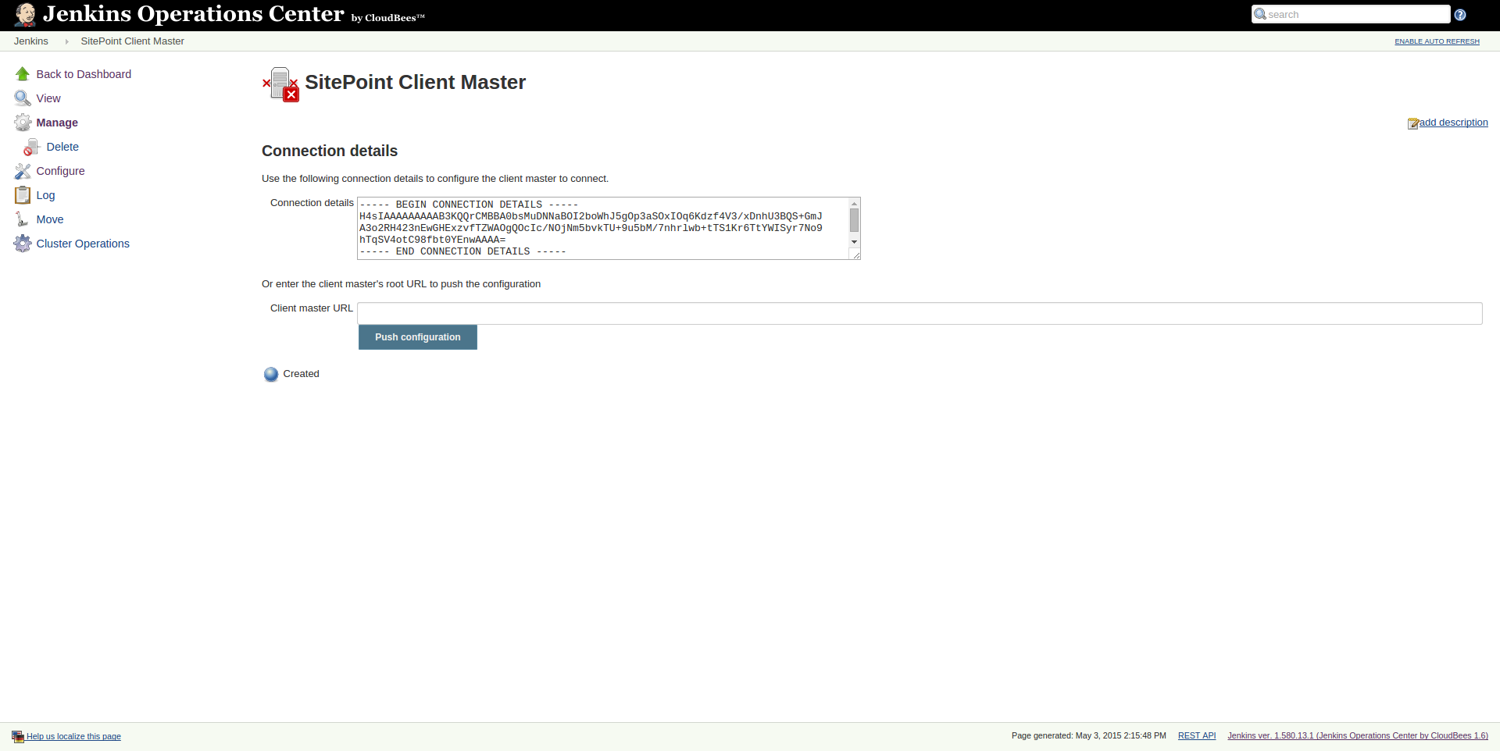Click Enable Auto Refresh link

click(x=1437, y=41)
